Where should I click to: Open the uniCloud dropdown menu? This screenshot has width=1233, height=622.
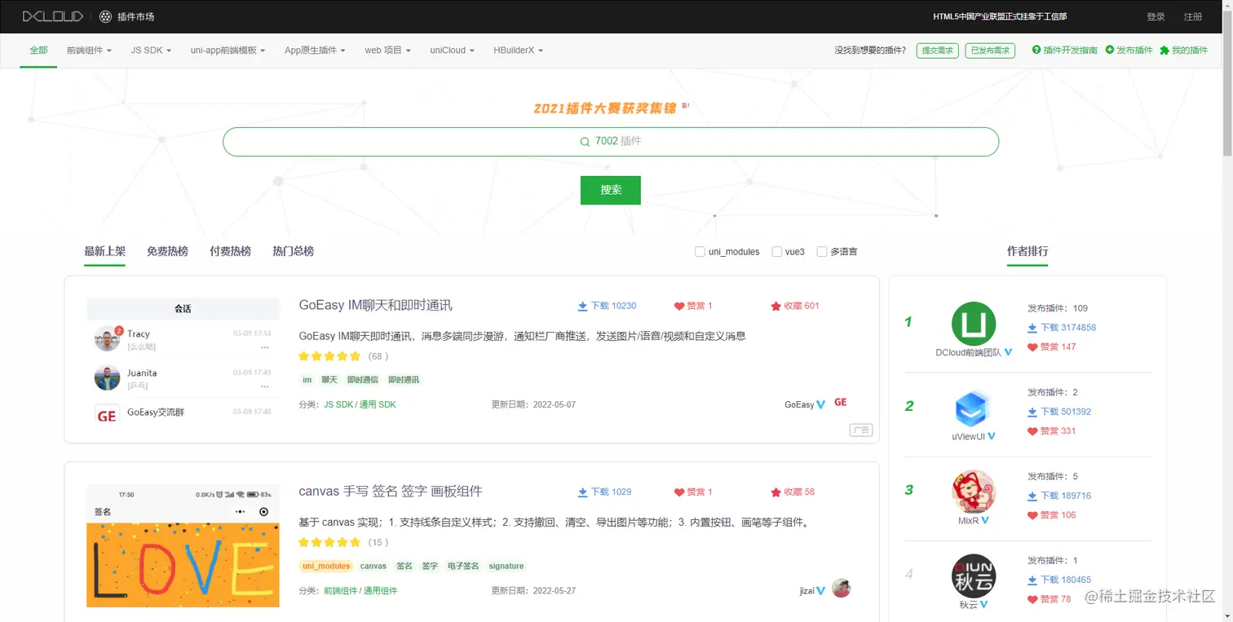tap(452, 51)
